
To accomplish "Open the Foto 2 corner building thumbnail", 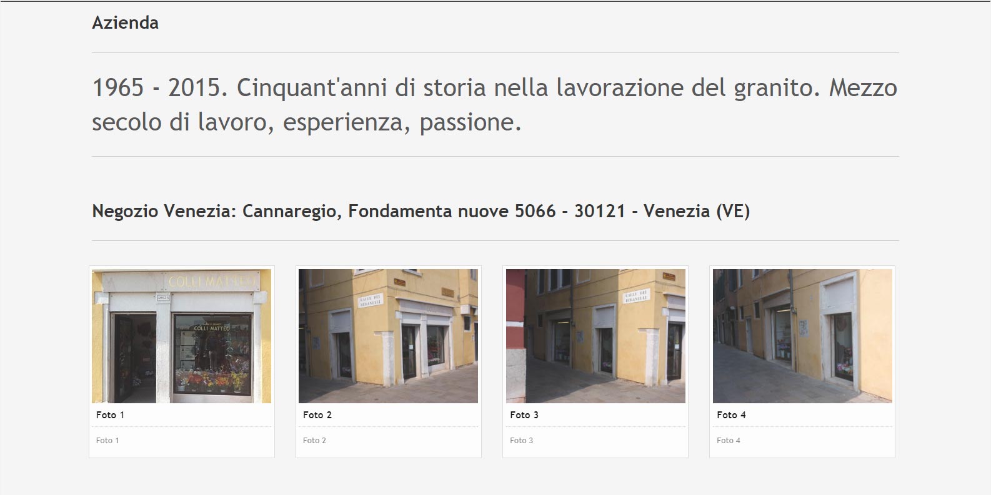I will 388,336.
